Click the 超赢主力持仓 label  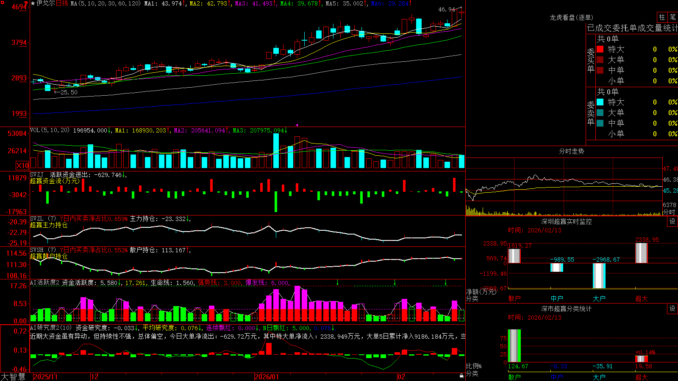coord(49,225)
